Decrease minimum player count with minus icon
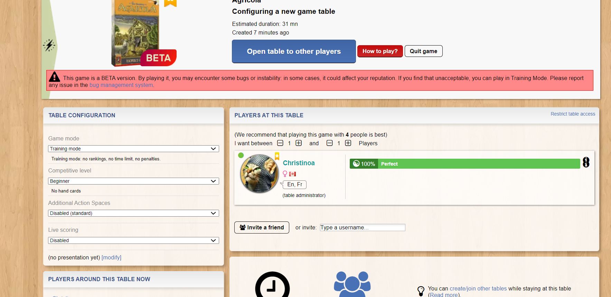611x297 pixels. (280, 143)
